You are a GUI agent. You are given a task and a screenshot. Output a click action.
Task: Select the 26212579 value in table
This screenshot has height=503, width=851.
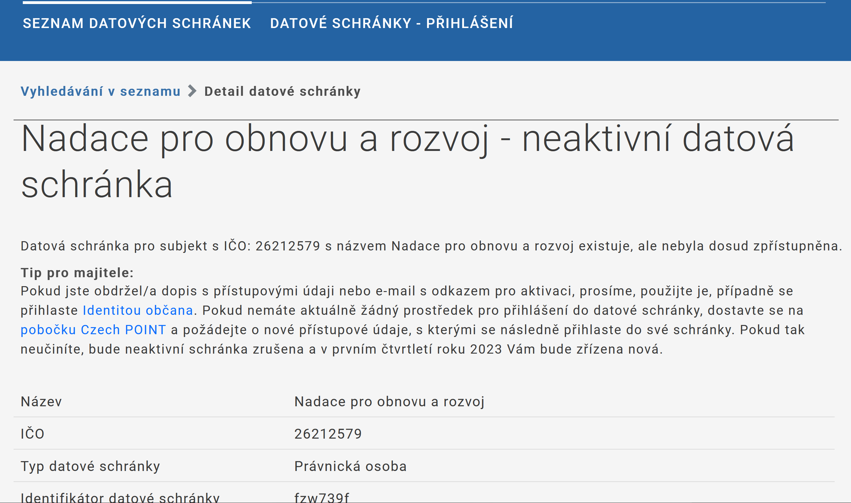(328, 433)
